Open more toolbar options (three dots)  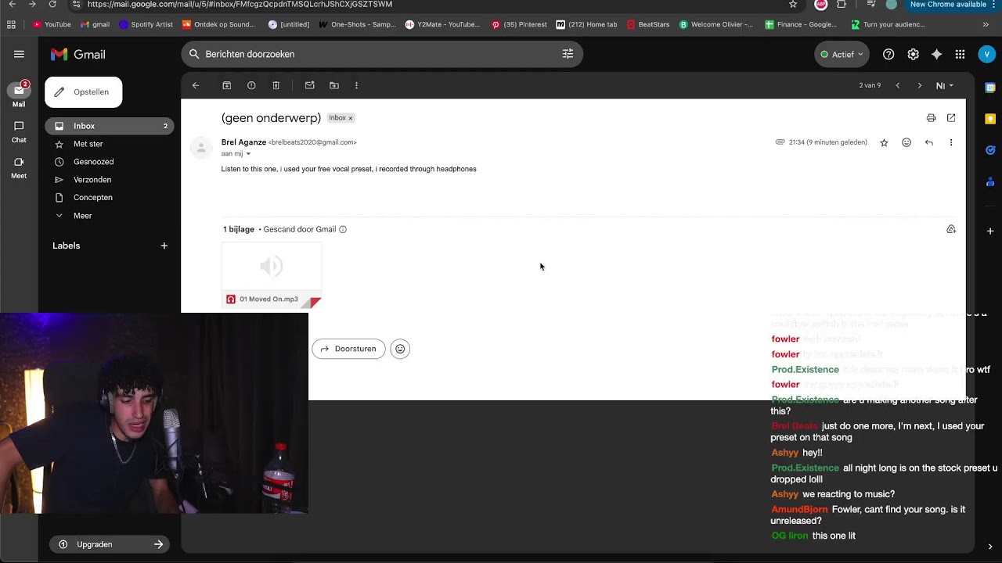pos(356,85)
